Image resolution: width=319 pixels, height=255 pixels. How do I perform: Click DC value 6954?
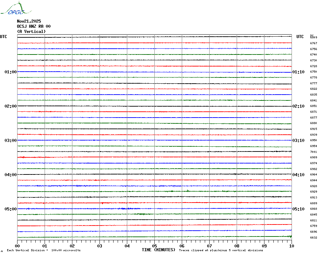click(x=314, y=146)
